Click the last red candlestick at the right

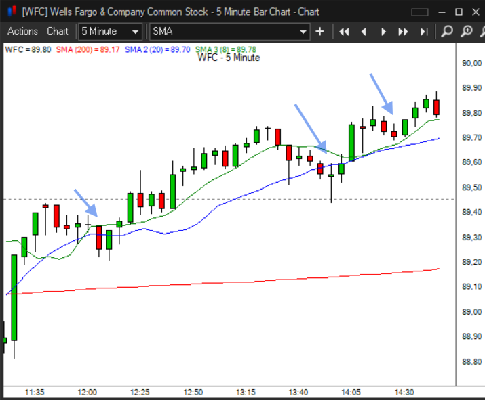(x=436, y=107)
